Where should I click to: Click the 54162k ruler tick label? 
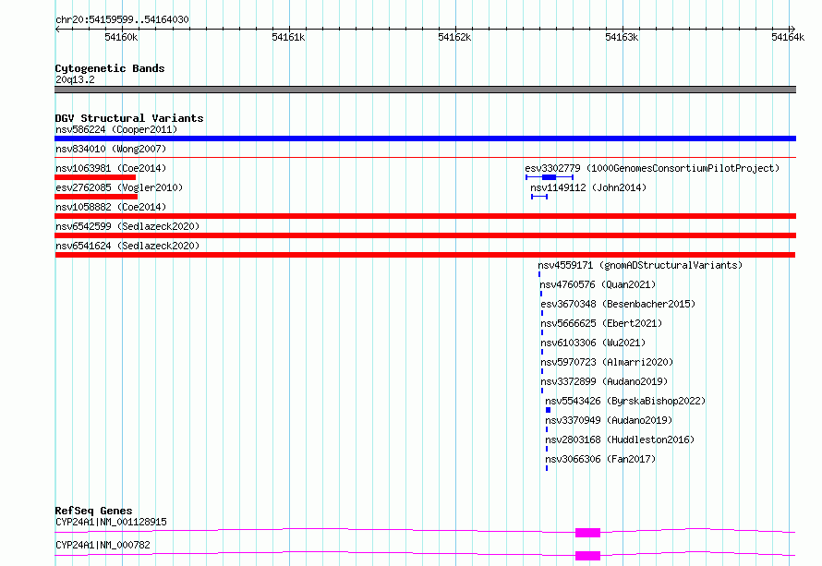[454, 37]
